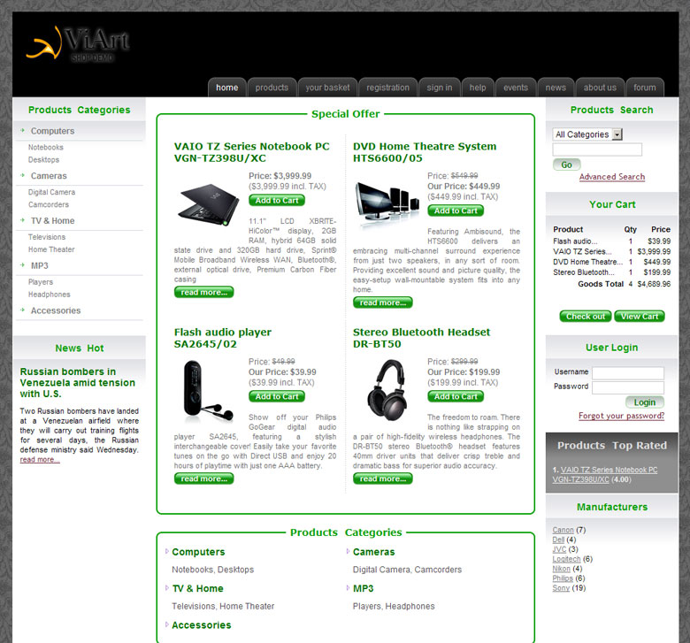This screenshot has height=643, width=690.
Task: Focus the Username input field
Action: pyautogui.click(x=627, y=373)
